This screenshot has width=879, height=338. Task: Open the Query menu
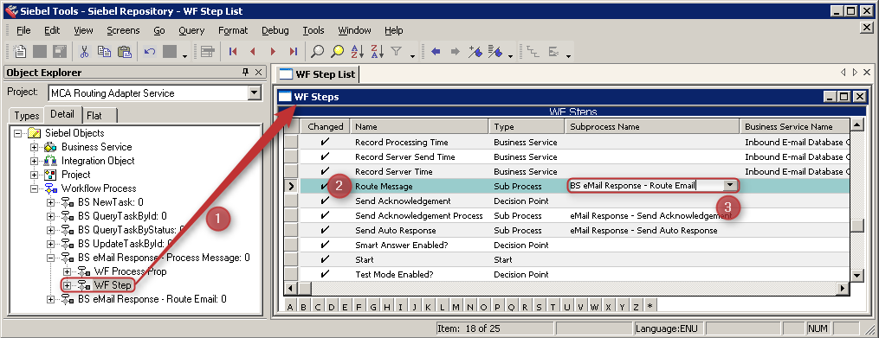pyautogui.click(x=191, y=31)
